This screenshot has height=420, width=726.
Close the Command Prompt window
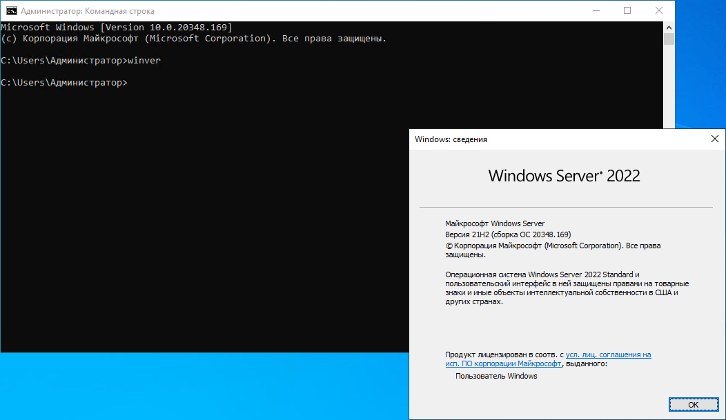click(x=659, y=10)
